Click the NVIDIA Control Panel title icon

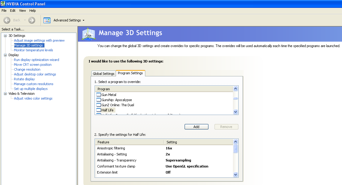pos(3,4)
